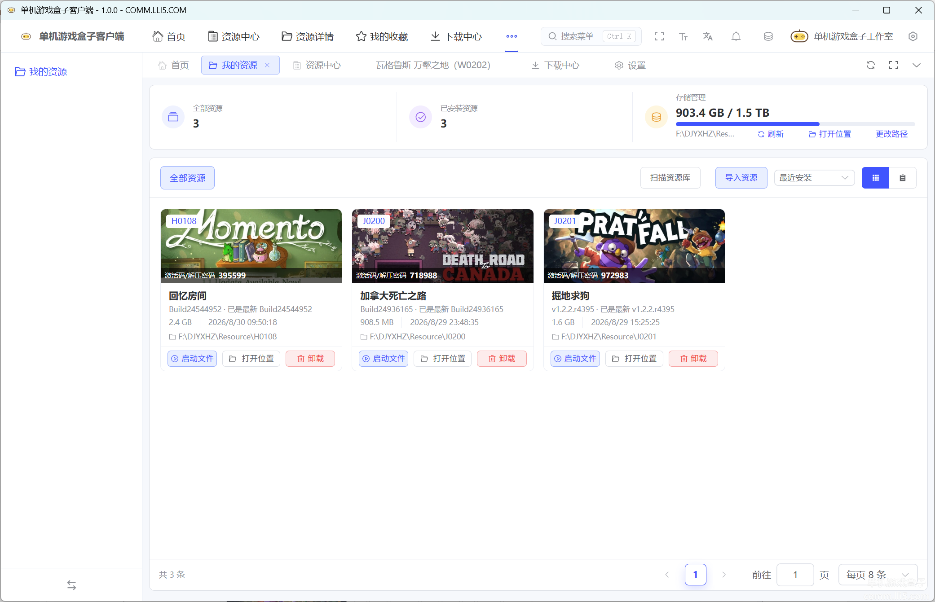Open the Momento game cover thumbnail

[x=251, y=246]
